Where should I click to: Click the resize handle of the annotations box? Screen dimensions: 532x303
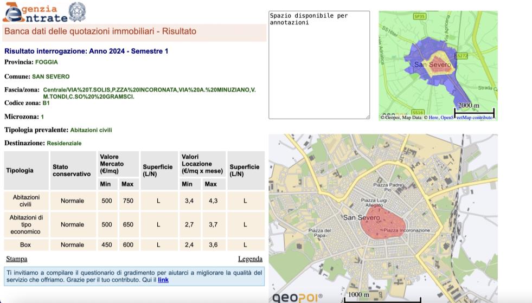pos(367,117)
